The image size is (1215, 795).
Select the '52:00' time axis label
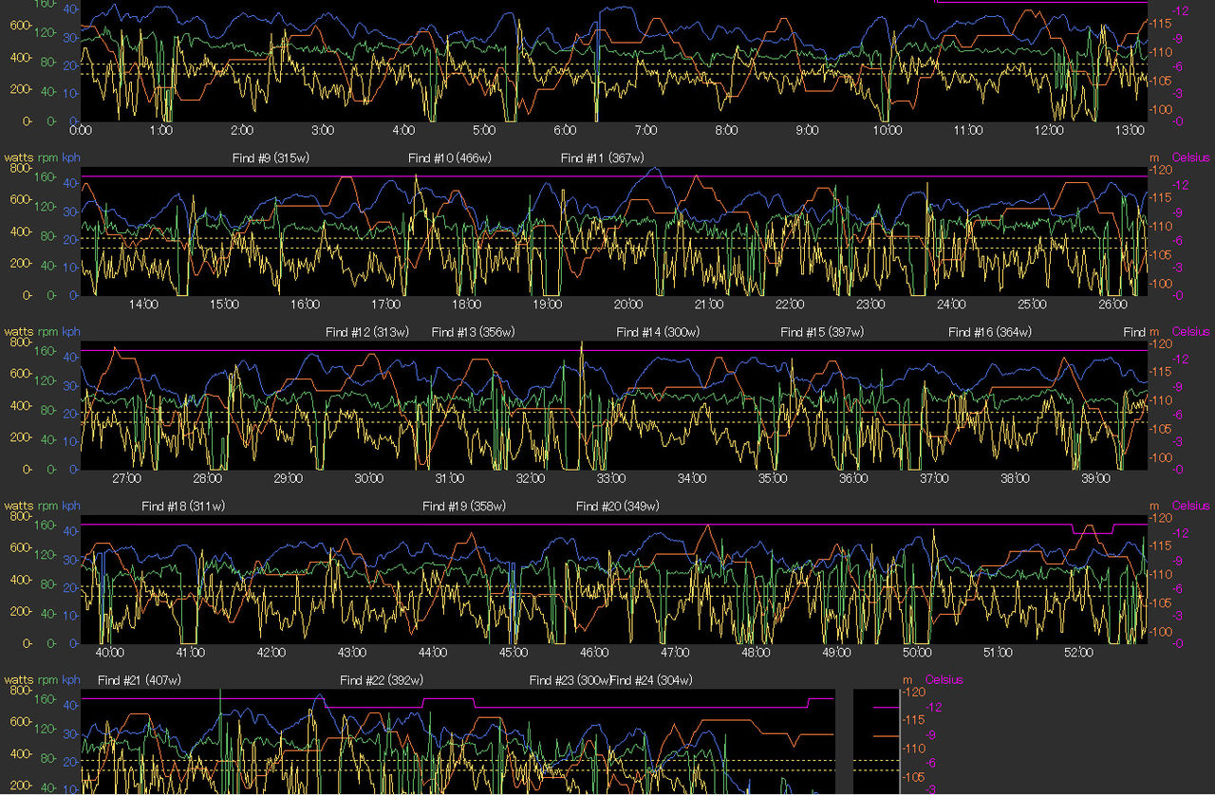[x=1079, y=654]
